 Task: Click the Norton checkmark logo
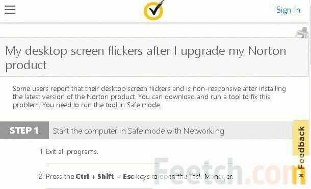point(153,10)
